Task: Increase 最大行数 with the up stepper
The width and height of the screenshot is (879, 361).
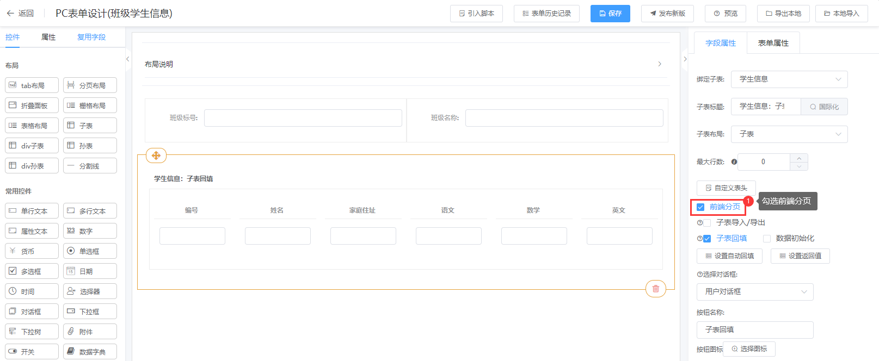Action: point(799,158)
